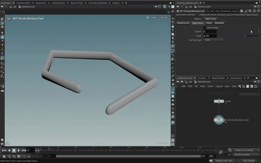Click the magnifier search icon in parameters
261x163 pixels.
[x=250, y=11]
